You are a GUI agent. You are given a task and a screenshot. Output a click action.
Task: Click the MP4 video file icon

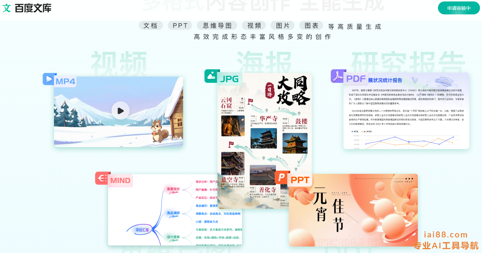coord(49,79)
